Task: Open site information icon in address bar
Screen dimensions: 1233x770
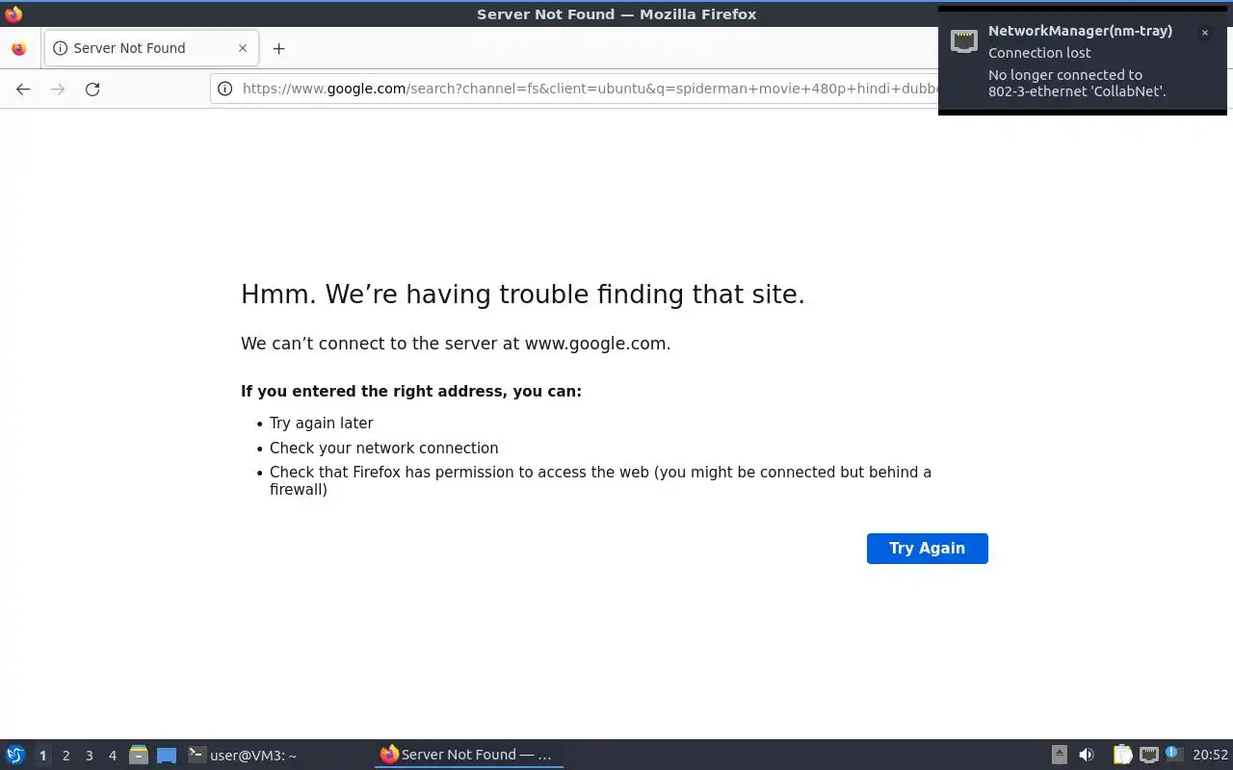Action: coord(224,89)
